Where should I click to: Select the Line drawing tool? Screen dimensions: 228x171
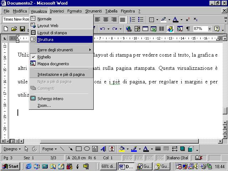tap(62, 149)
